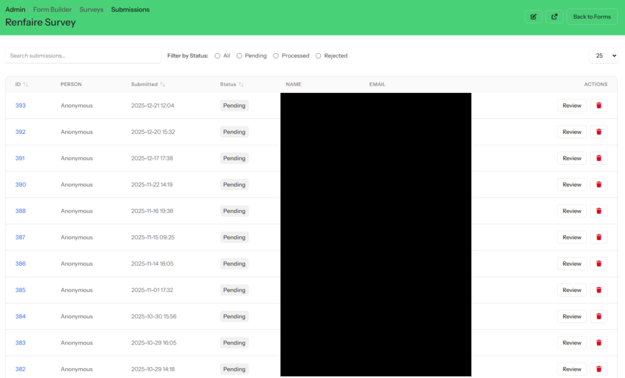Delete submission 391 using trash icon
Screen dimensions: 625x378
click(599, 158)
